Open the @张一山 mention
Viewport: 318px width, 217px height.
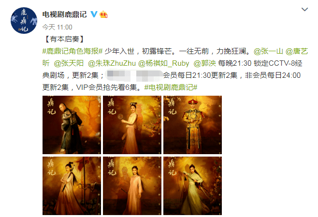pos(268,51)
